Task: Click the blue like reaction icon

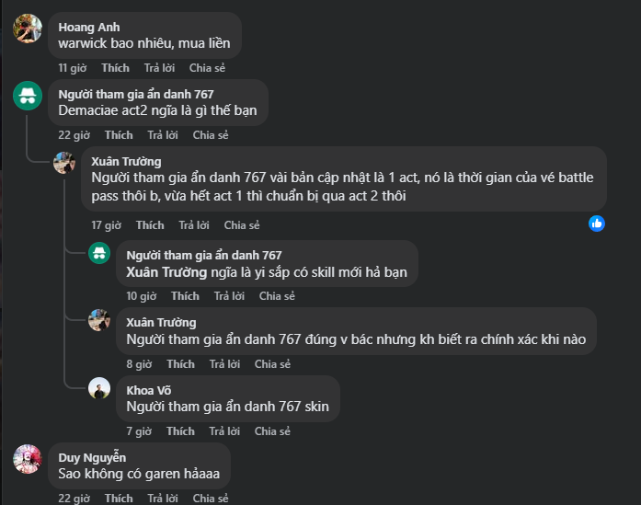Action: [x=597, y=224]
